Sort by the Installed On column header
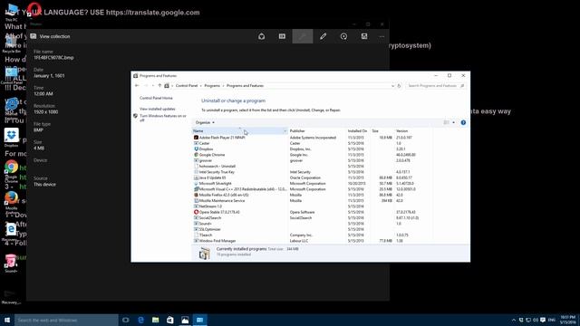Screen dimensions: 580x326 click(358, 130)
